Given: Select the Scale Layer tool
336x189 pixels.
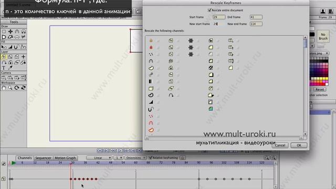Looking at the screenshot, I should 10,57.
